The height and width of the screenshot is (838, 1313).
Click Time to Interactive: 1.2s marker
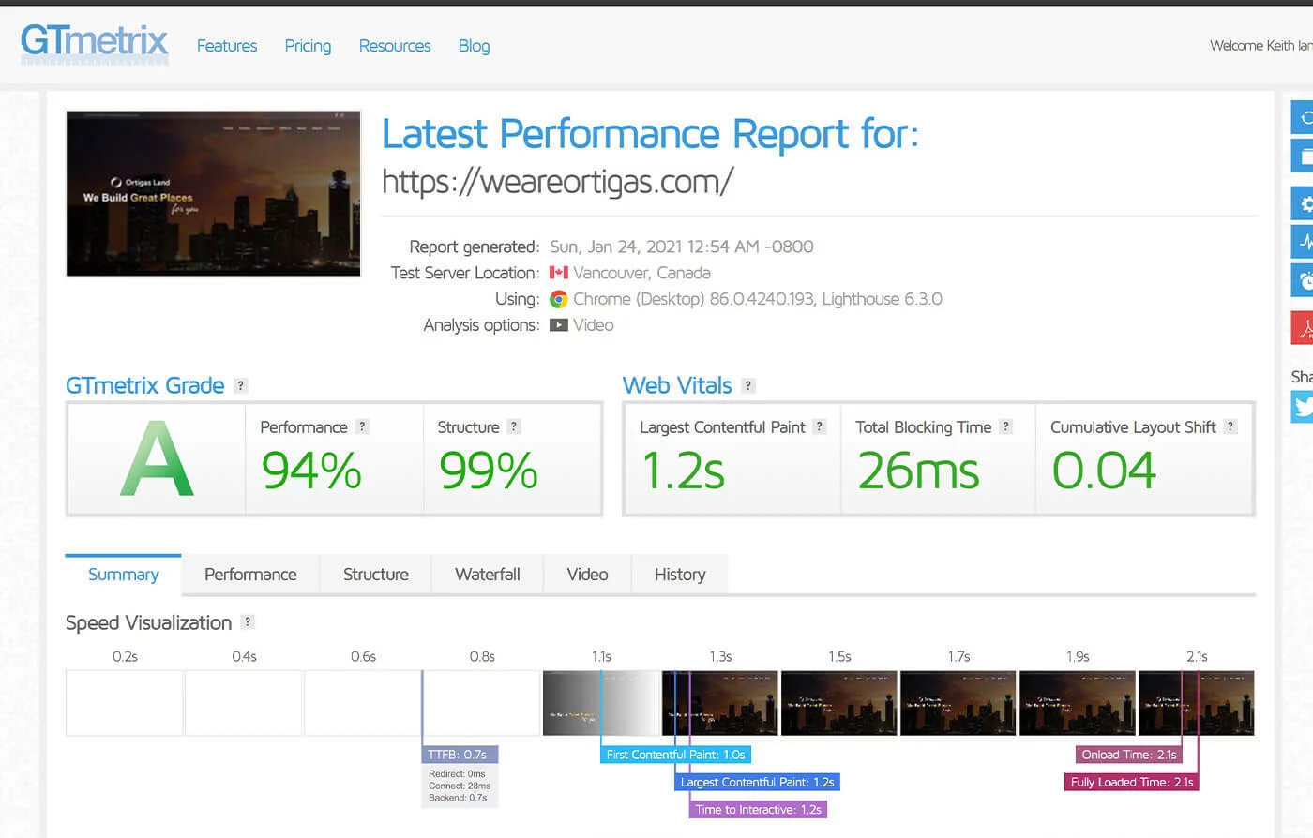point(758,809)
